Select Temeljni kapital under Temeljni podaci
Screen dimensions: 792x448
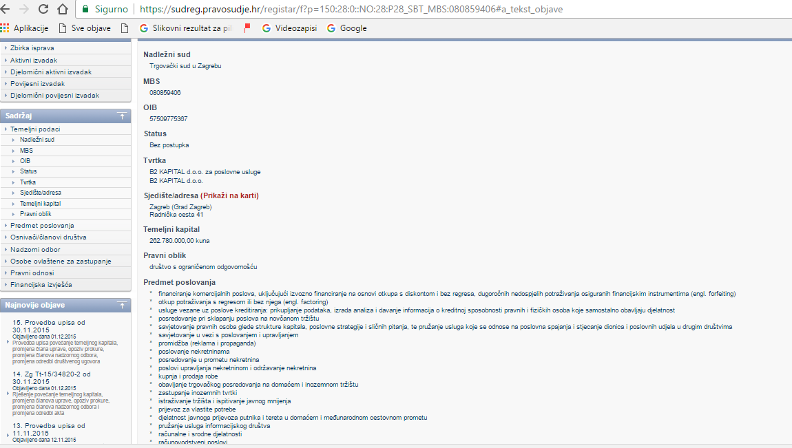(40, 204)
